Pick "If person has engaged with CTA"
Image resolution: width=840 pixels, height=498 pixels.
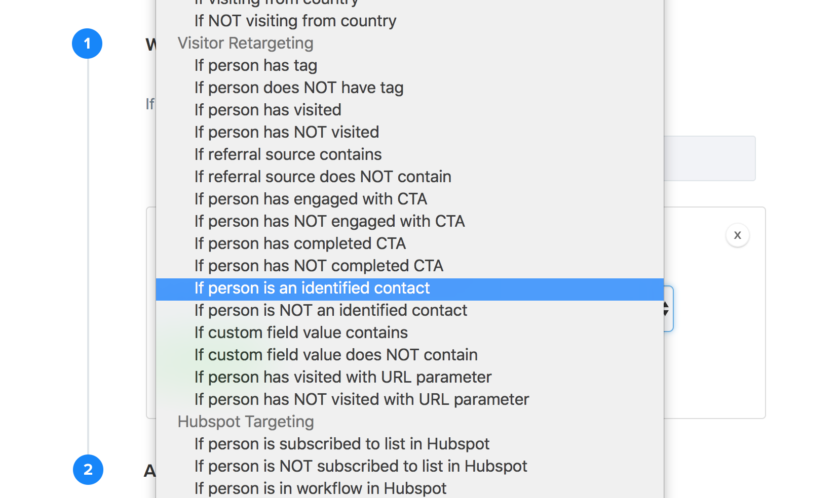(x=311, y=199)
